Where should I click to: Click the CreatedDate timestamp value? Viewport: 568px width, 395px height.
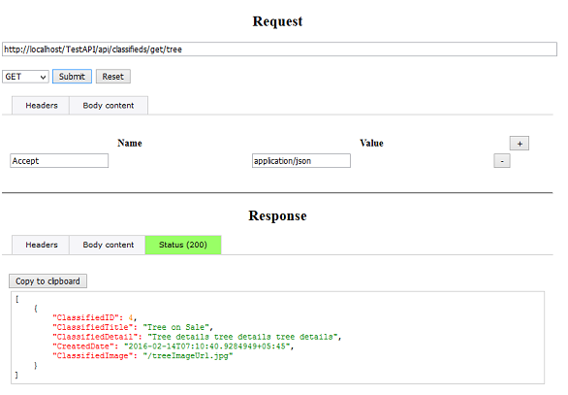[206, 346]
